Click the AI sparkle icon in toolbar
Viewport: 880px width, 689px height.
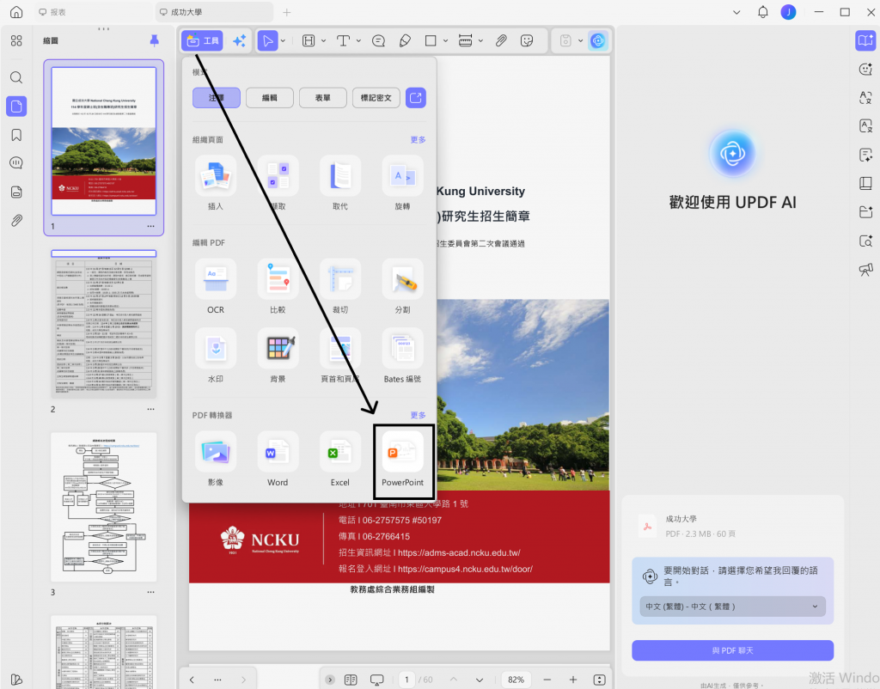click(240, 41)
